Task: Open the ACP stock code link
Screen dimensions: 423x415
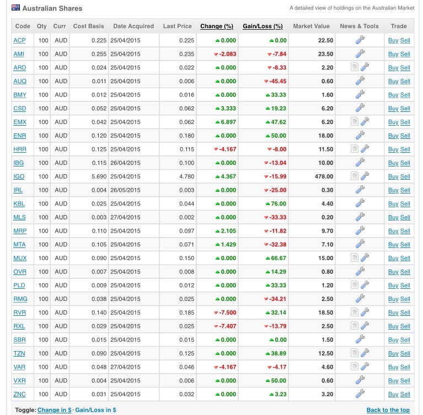Action: tap(19, 40)
